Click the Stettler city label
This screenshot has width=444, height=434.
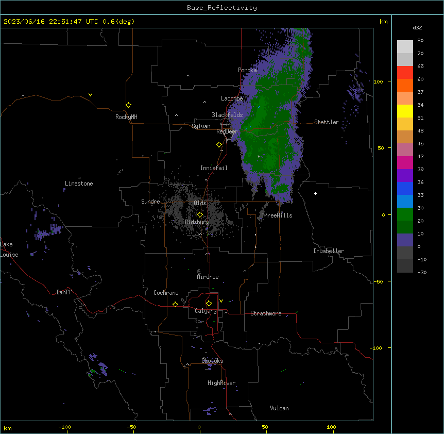[x=327, y=122]
